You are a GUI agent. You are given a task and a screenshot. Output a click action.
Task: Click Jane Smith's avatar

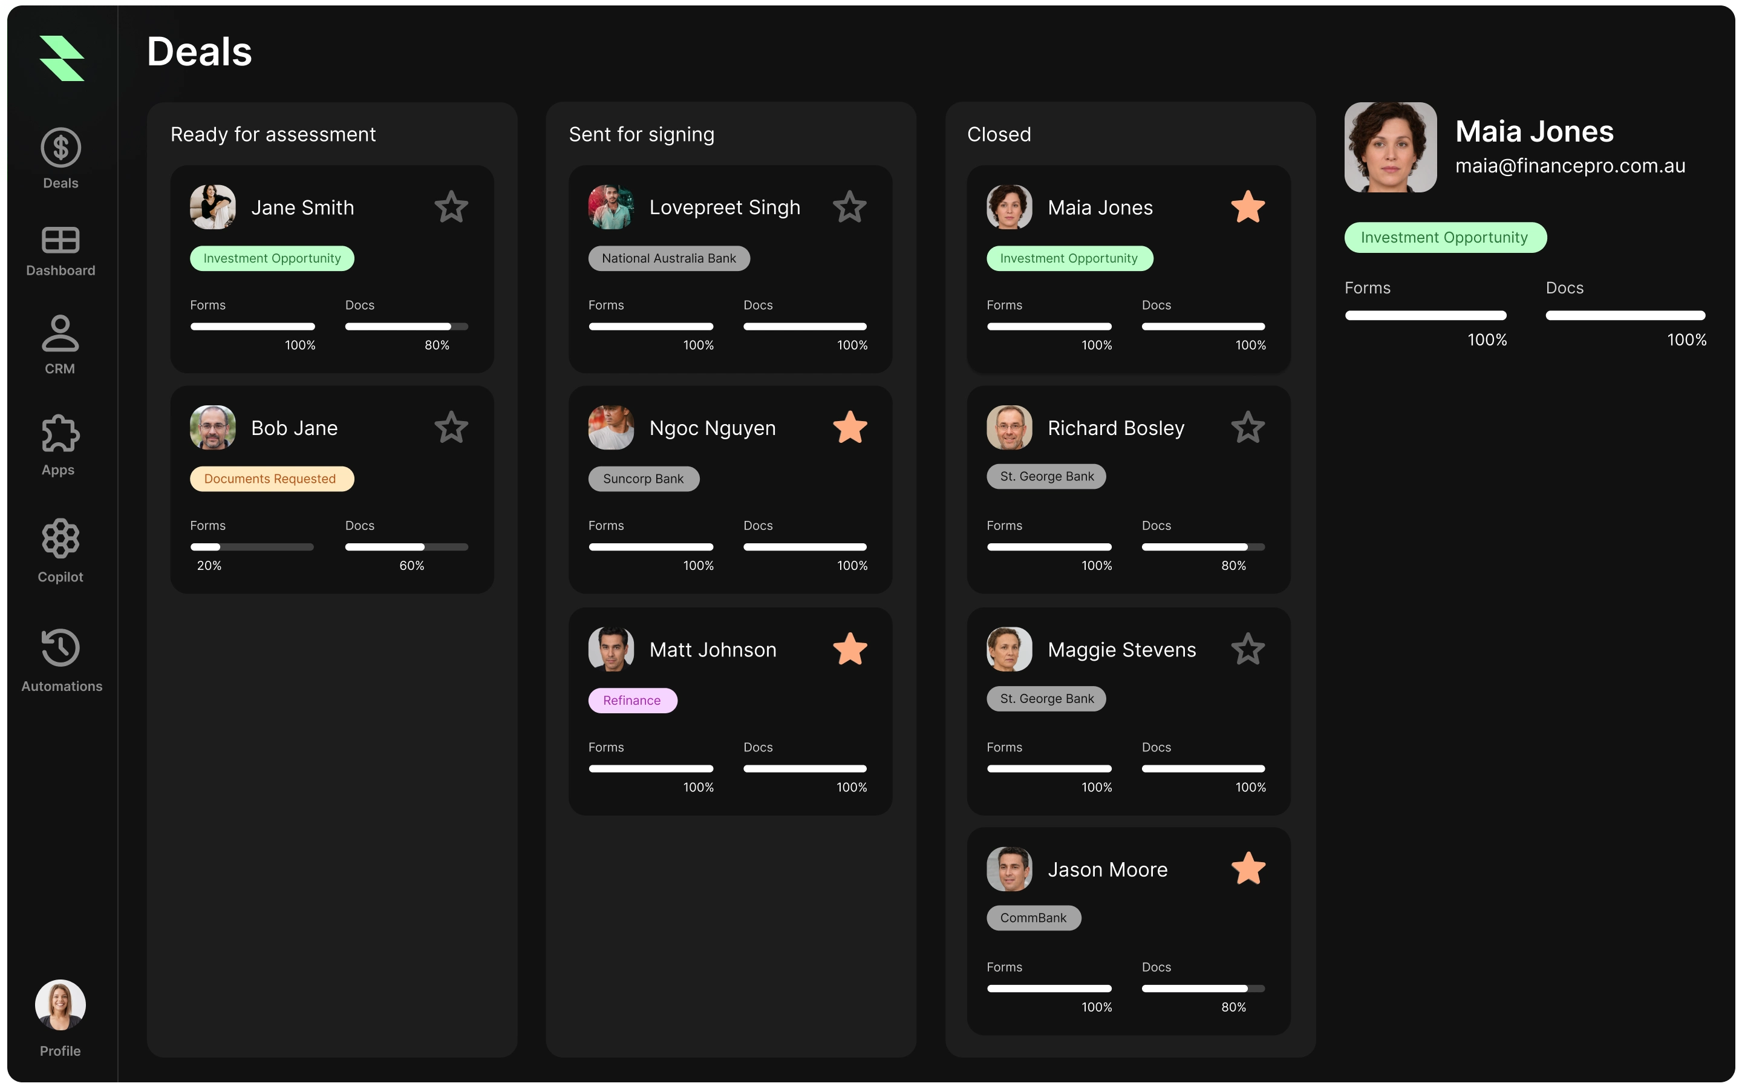(x=212, y=208)
